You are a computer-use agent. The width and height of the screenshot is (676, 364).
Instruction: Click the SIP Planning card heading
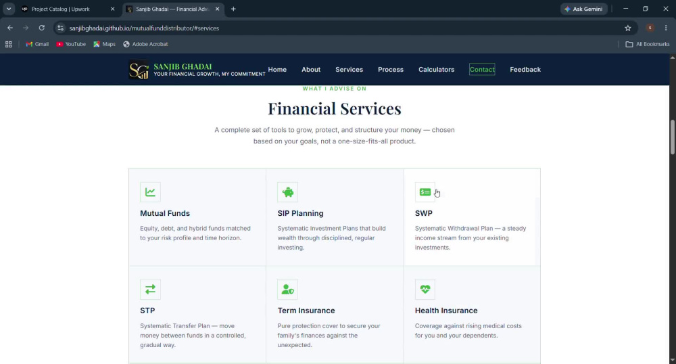[301, 213]
